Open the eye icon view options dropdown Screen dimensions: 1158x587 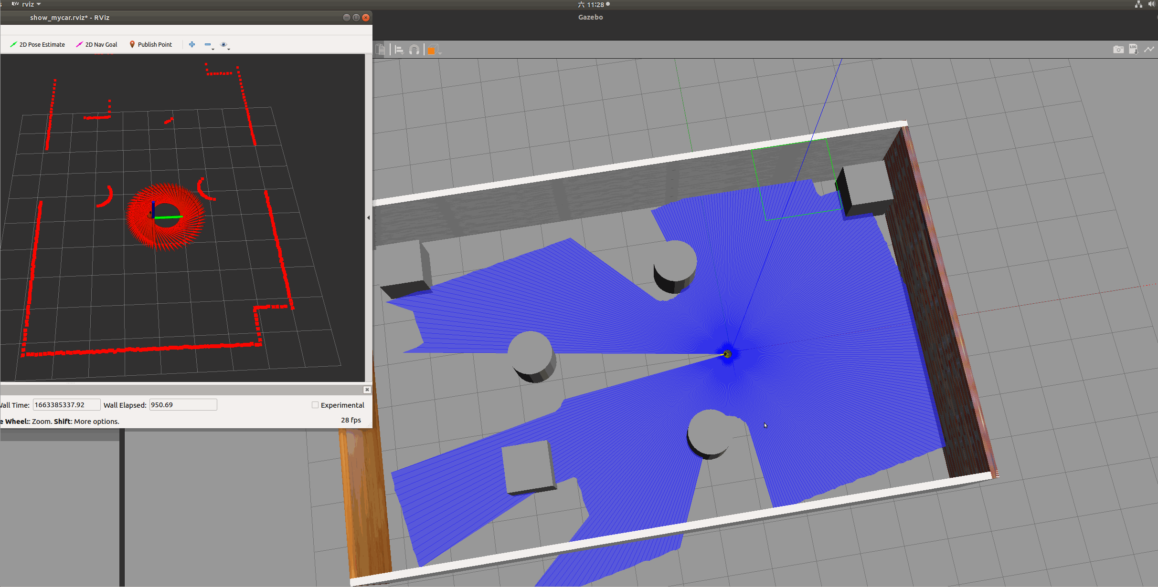tap(224, 45)
